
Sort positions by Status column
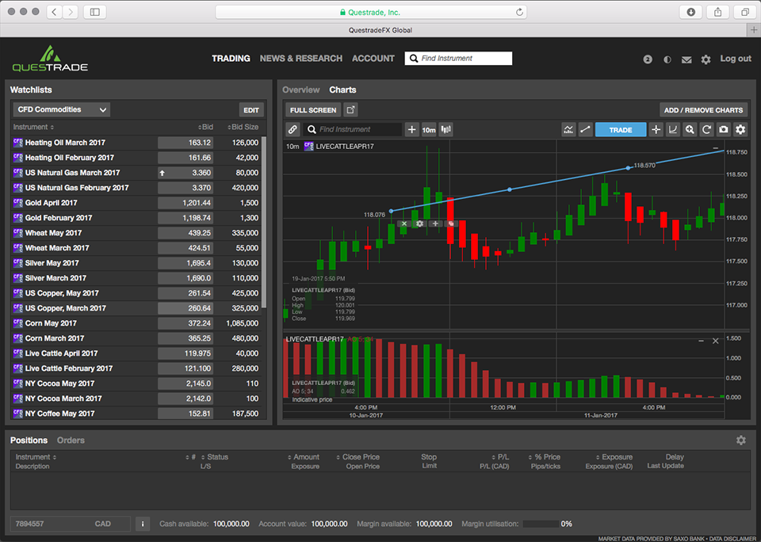(215, 457)
